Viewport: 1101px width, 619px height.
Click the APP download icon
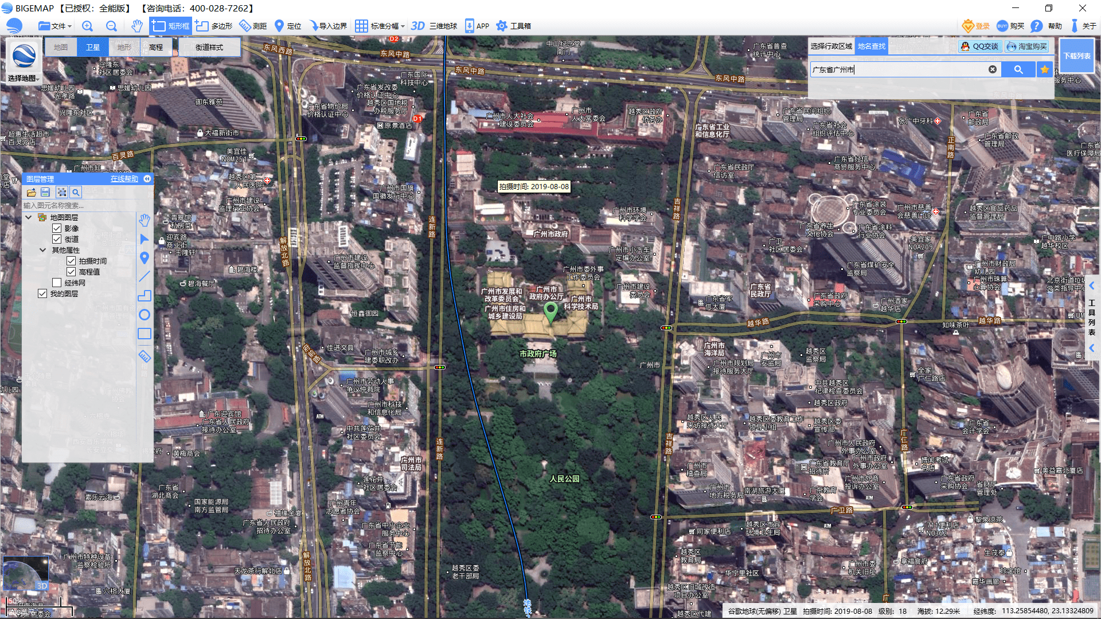click(x=477, y=26)
